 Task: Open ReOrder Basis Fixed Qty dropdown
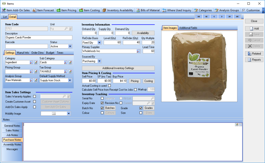pos(99,42)
